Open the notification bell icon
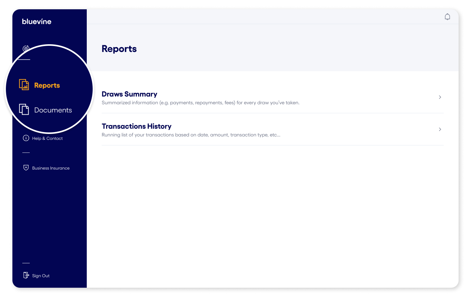Screen dimensions: 471x297 coord(447,16)
